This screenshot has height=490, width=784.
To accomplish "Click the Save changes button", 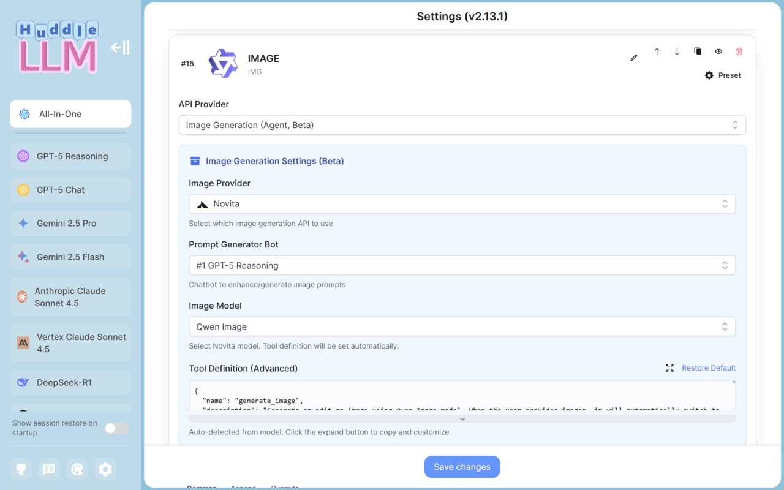I will click(x=462, y=467).
